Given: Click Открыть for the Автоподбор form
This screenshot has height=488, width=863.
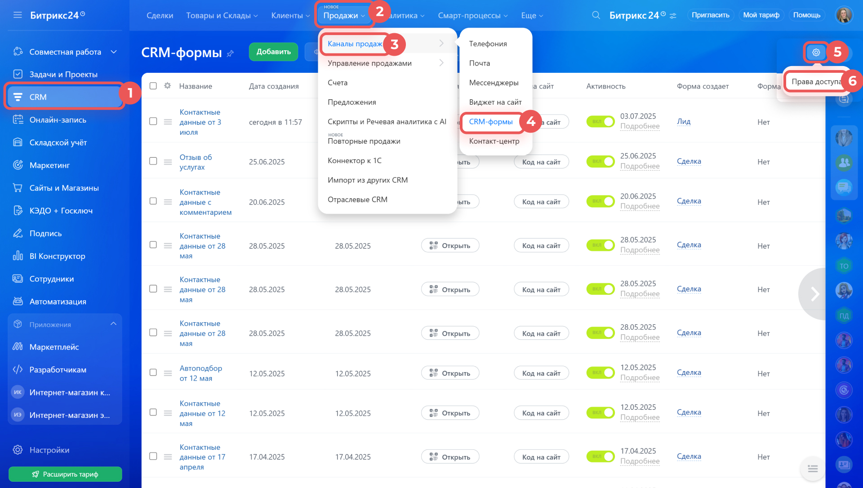Looking at the screenshot, I should tap(450, 373).
